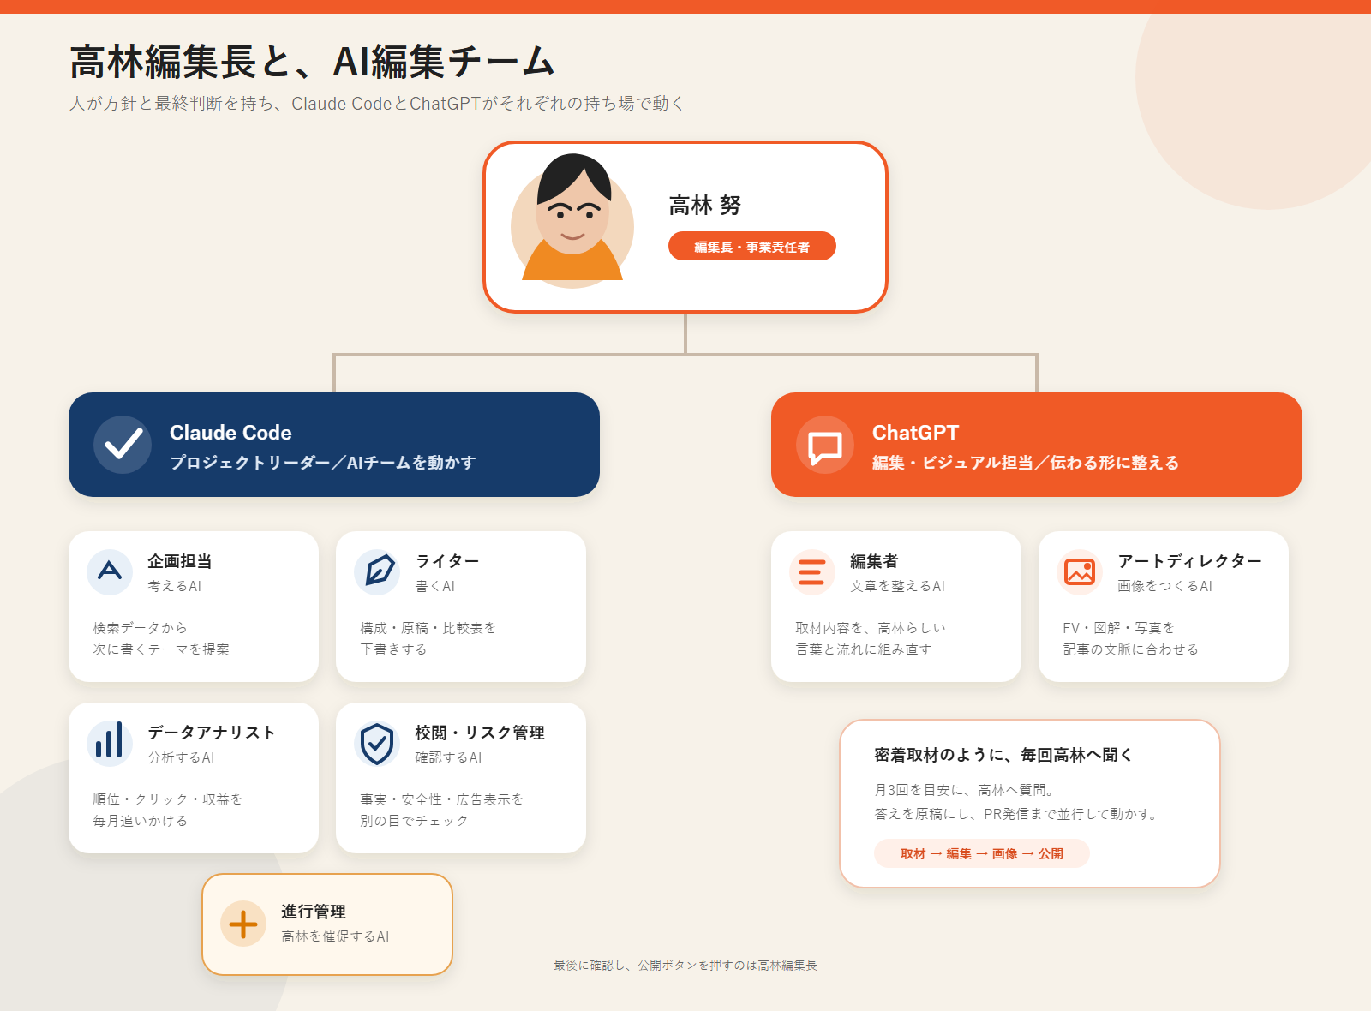
Task: Click the 校閲・リスク管理 shield icon
Action: point(377,743)
